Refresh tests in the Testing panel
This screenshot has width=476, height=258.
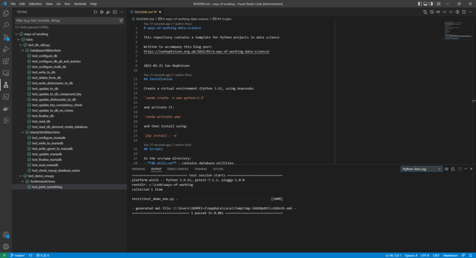95,12
